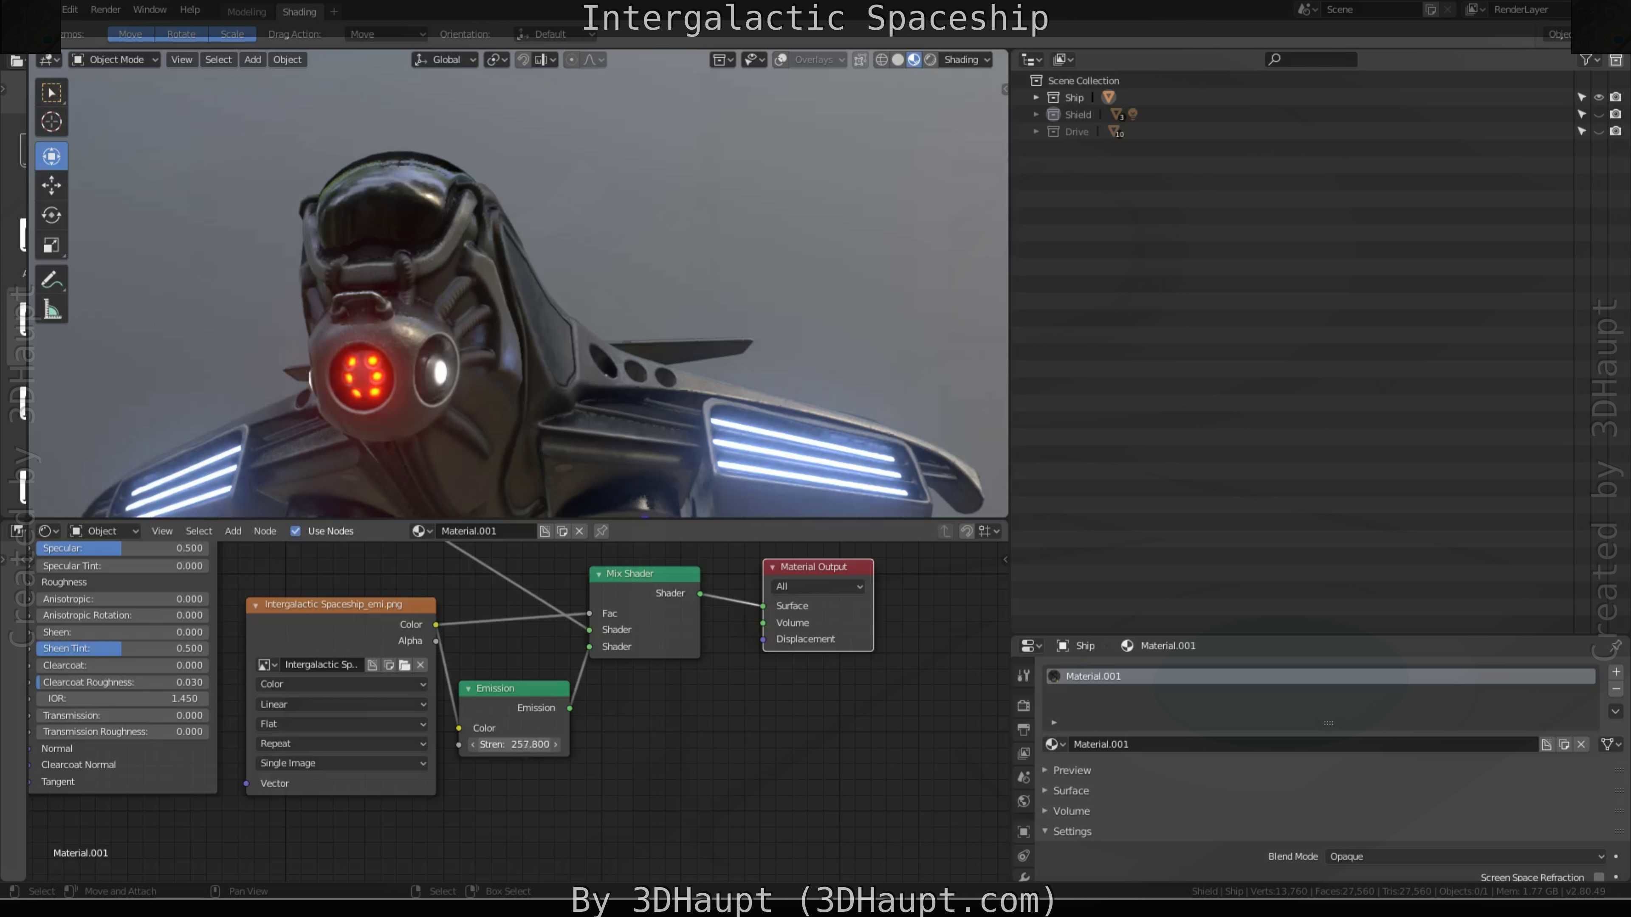Screen dimensions: 1631x917
Task: Click the pin icon in node editor header
Action: (x=601, y=531)
